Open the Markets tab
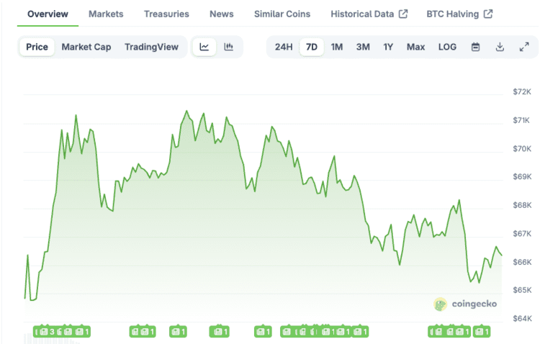The height and width of the screenshot is (344, 540). coord(106,14)
